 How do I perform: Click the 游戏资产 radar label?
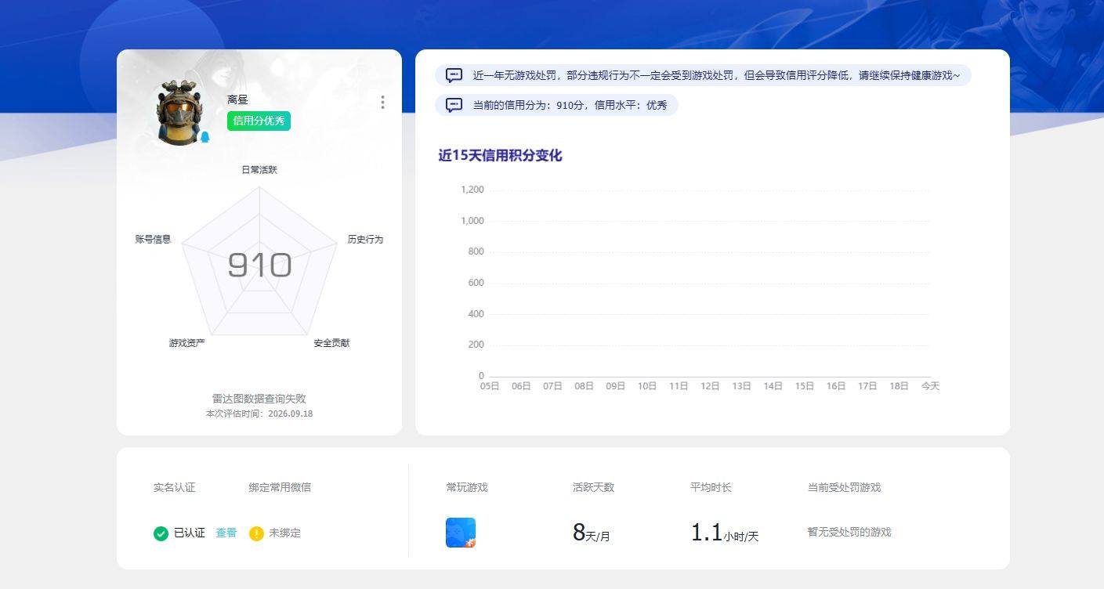pyautogui.click(x=186, y=342)
